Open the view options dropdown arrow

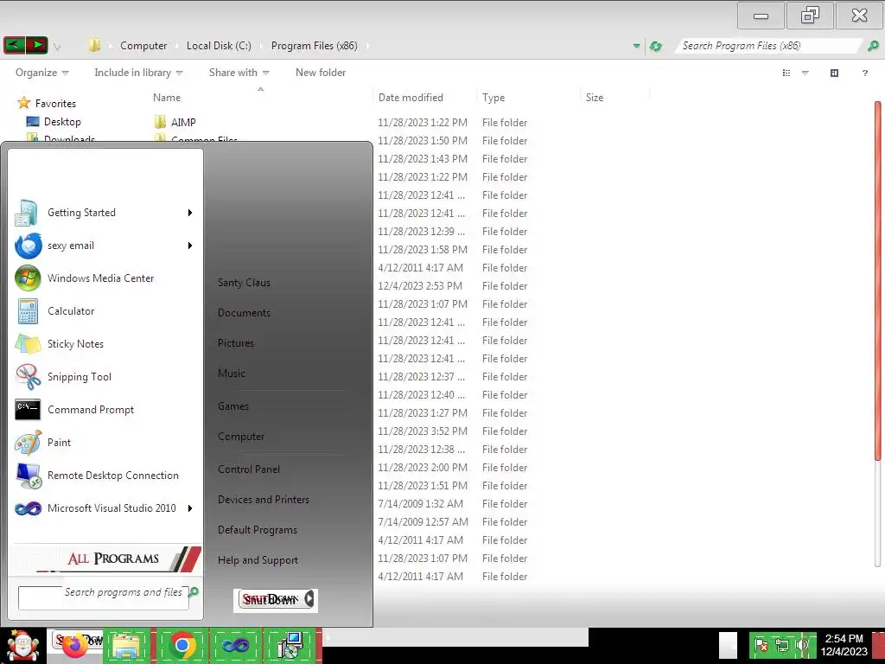point(805,73)
